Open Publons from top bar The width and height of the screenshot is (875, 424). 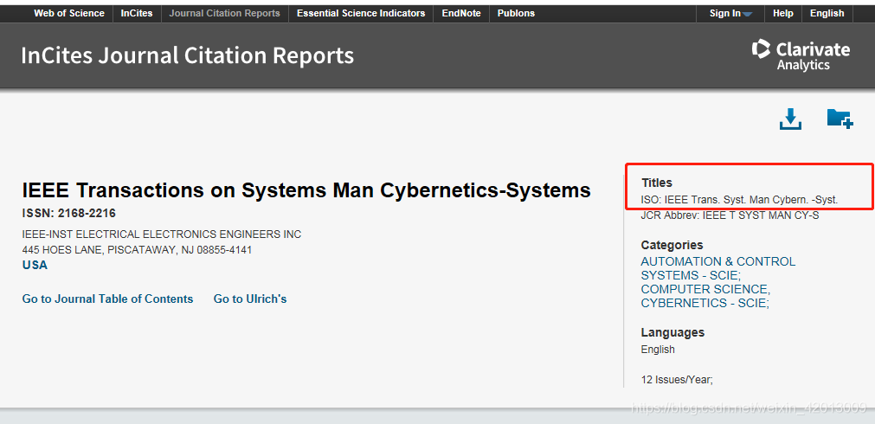(x=516, y=13)
